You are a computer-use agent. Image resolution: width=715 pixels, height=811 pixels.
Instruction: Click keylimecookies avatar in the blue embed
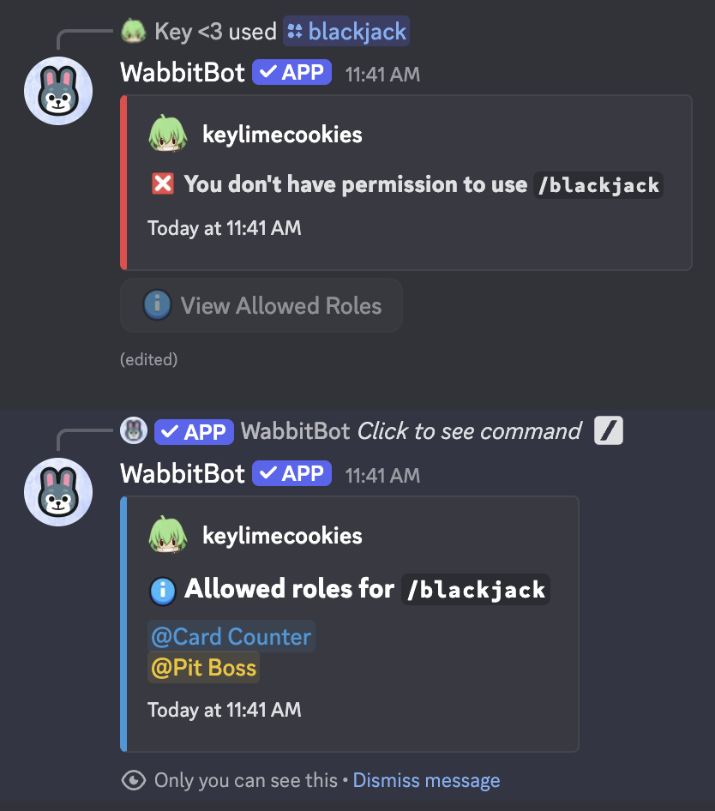tap(168, 536)
